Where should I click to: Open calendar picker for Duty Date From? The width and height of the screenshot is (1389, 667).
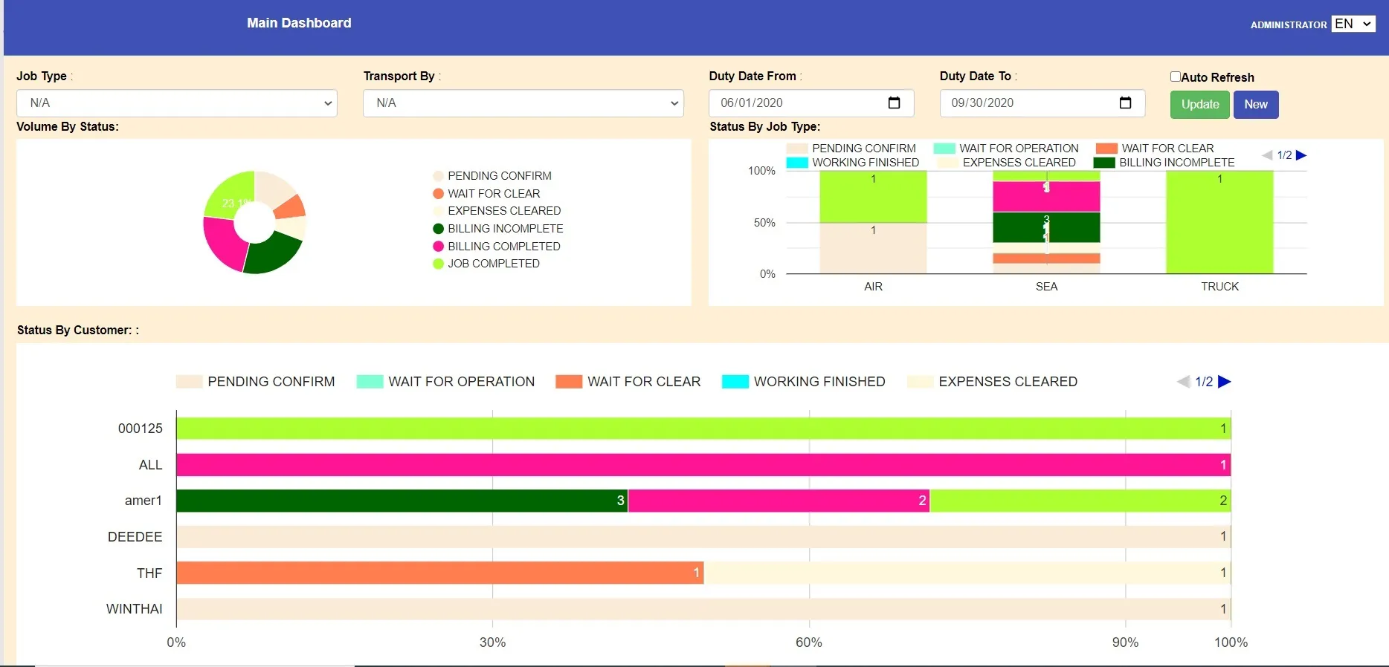pos(895,103)
